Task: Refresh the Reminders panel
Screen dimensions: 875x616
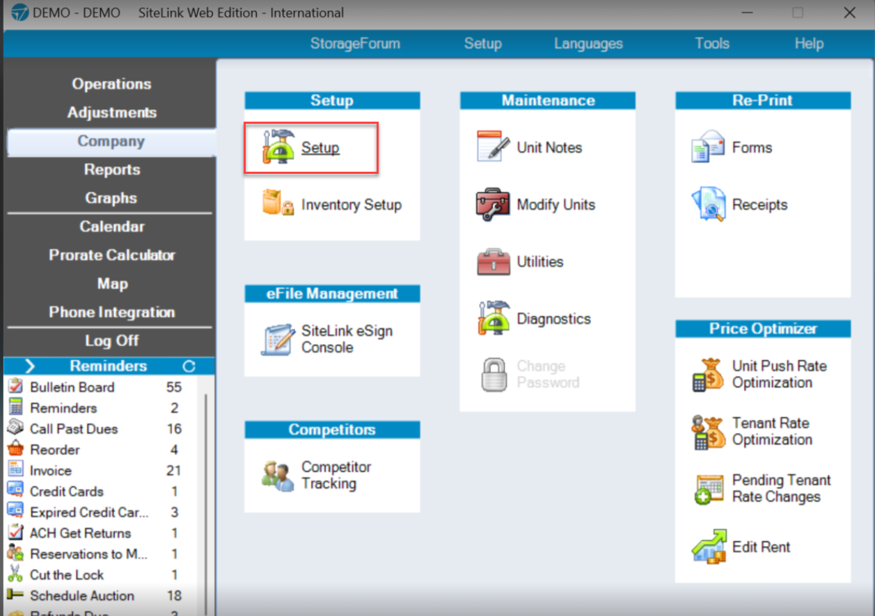Action: click(x=189, y=366)
